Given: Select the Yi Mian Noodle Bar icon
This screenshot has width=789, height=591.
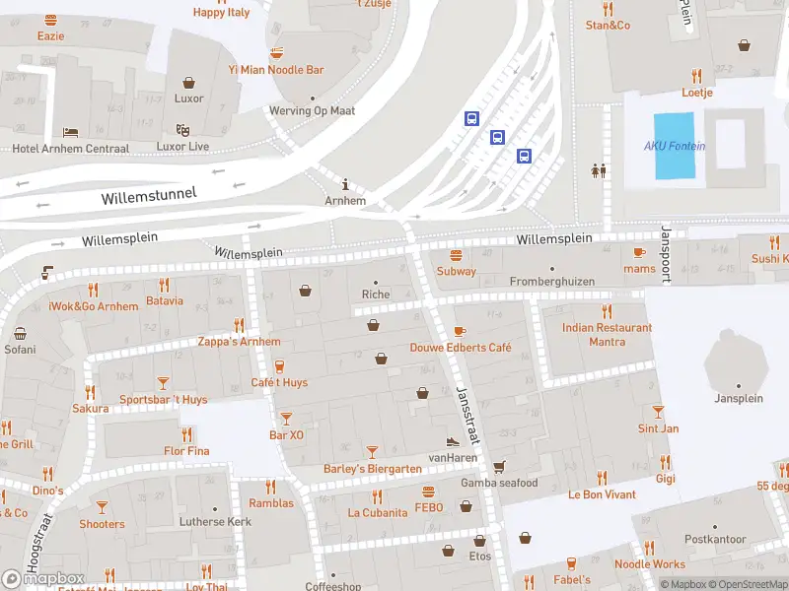Looking at the screenshot, I should click(276, 53).
